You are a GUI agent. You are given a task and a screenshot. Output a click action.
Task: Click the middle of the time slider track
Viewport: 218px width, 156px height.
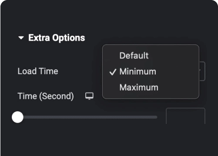90,117
